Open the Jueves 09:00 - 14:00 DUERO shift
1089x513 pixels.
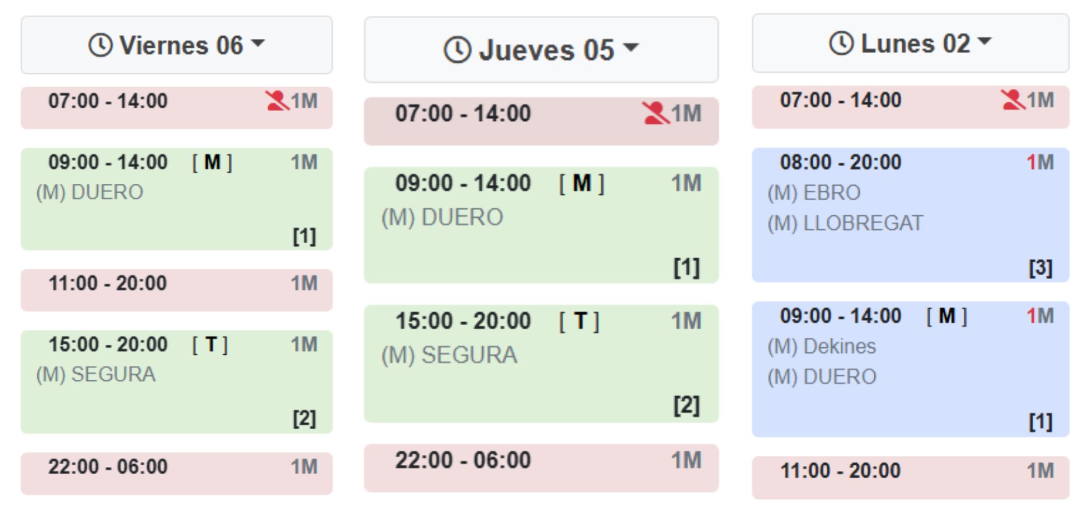(541, 225)
